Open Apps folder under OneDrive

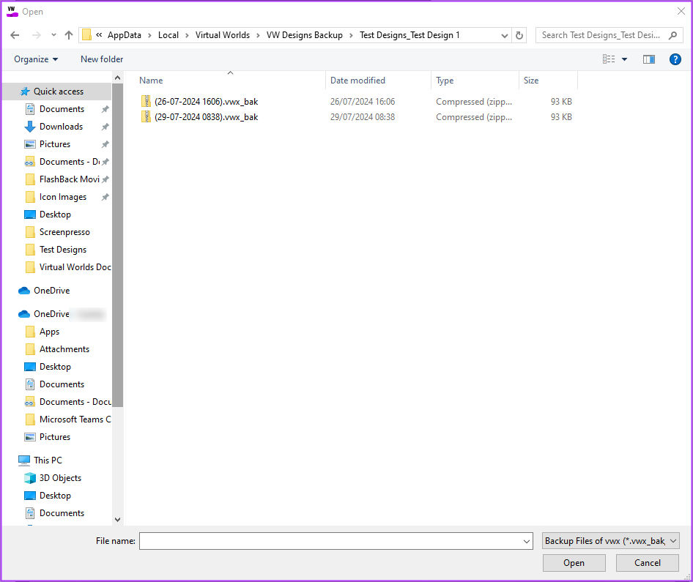[x=49, y=332]
